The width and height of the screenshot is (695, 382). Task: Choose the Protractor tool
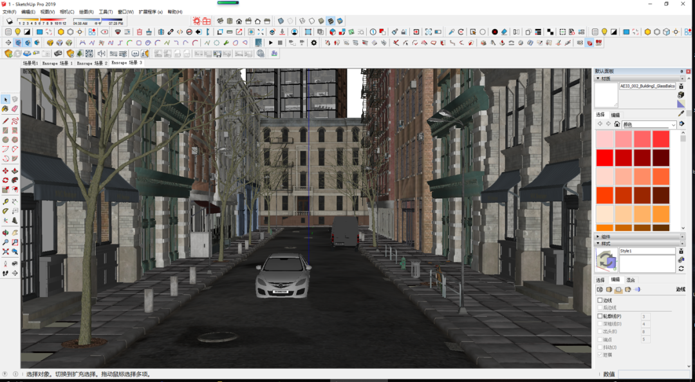(5, 211)
